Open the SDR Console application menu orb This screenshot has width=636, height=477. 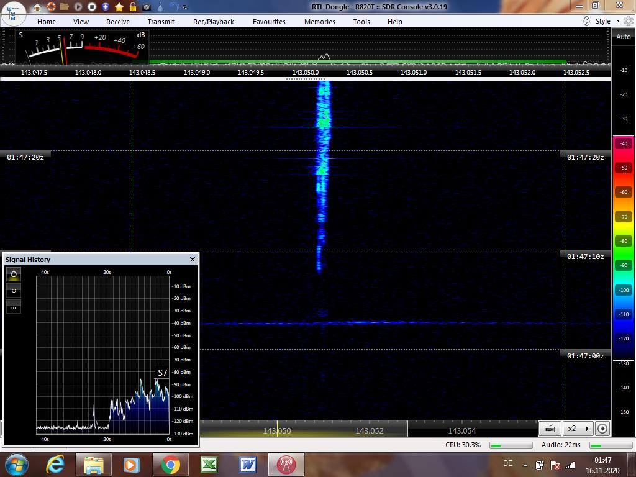pos(13,14)
